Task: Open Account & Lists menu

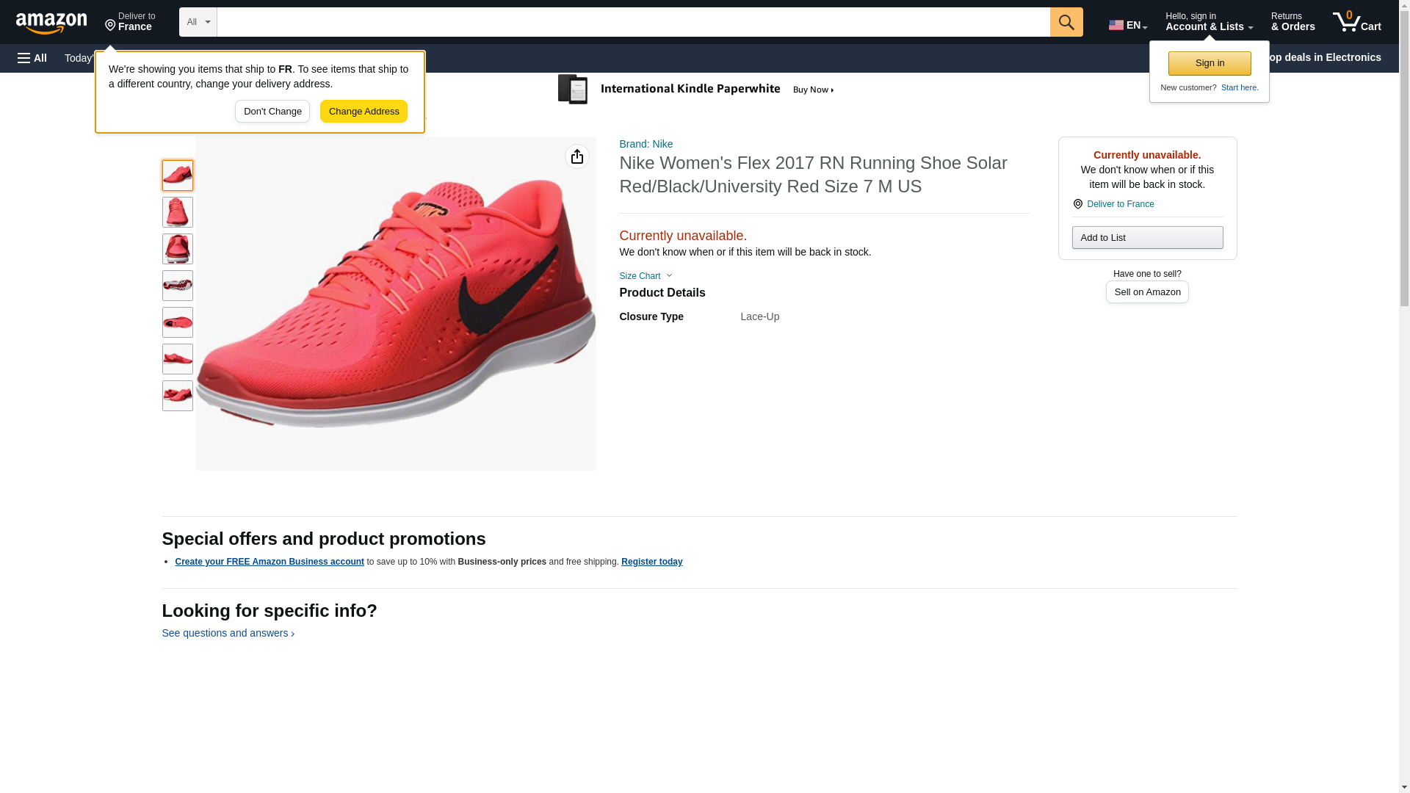Action: point(1208,22)
